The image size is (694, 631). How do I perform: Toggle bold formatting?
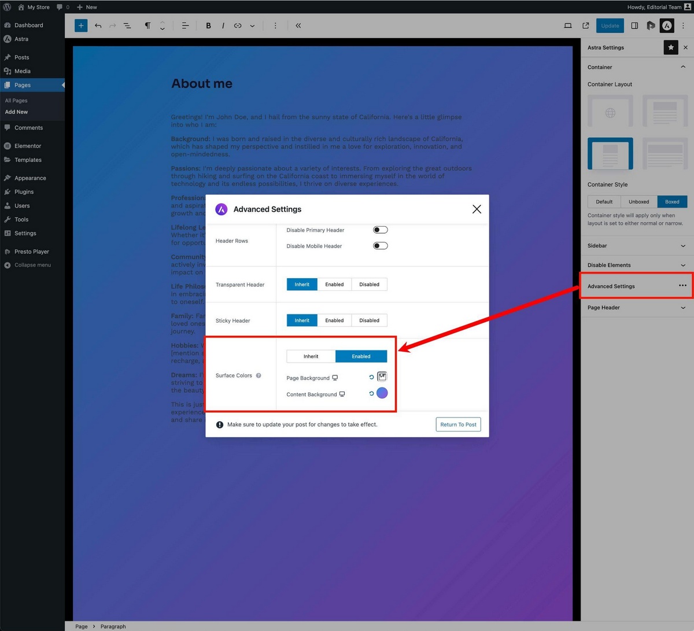(208, 25)
